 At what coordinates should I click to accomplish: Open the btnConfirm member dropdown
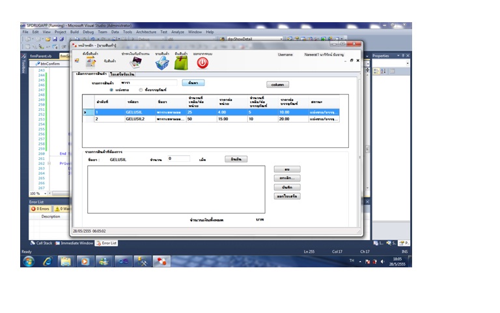coord(49,63)
